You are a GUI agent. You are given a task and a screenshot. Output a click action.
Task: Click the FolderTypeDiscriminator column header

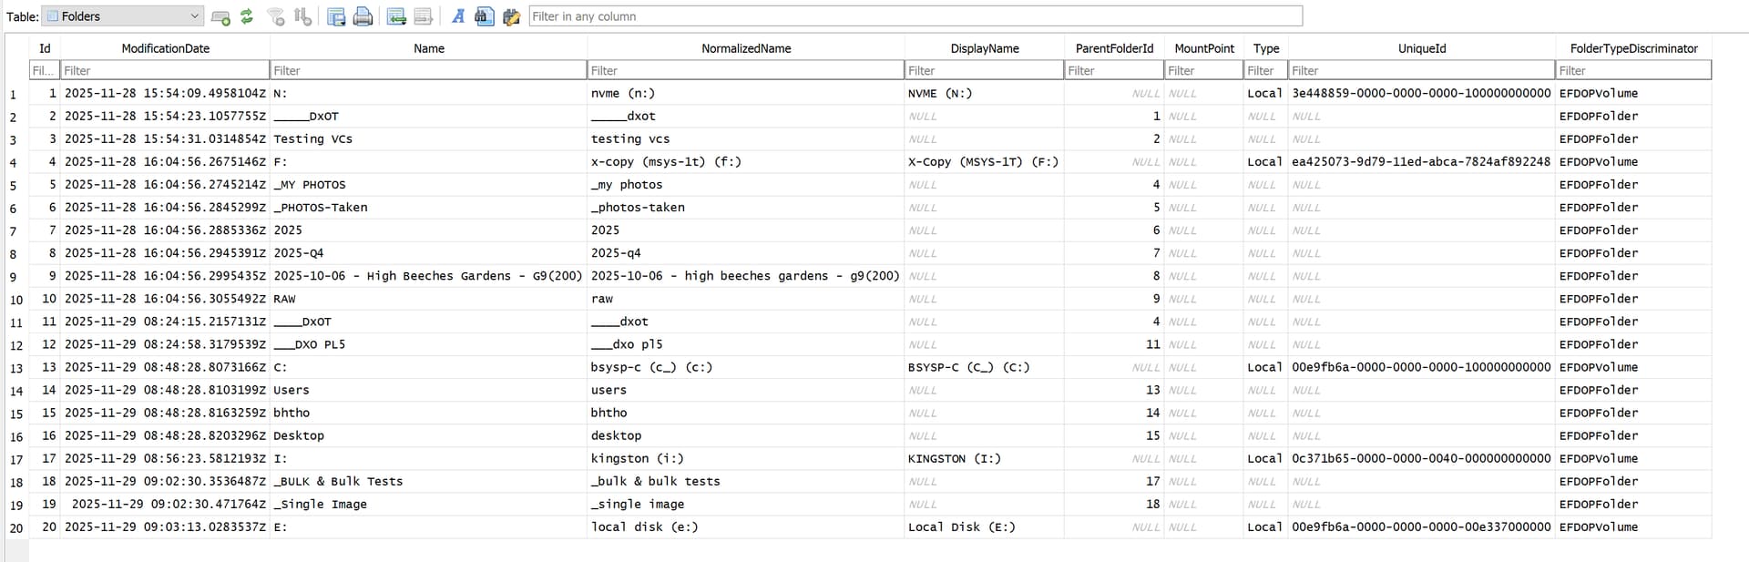1633,48
